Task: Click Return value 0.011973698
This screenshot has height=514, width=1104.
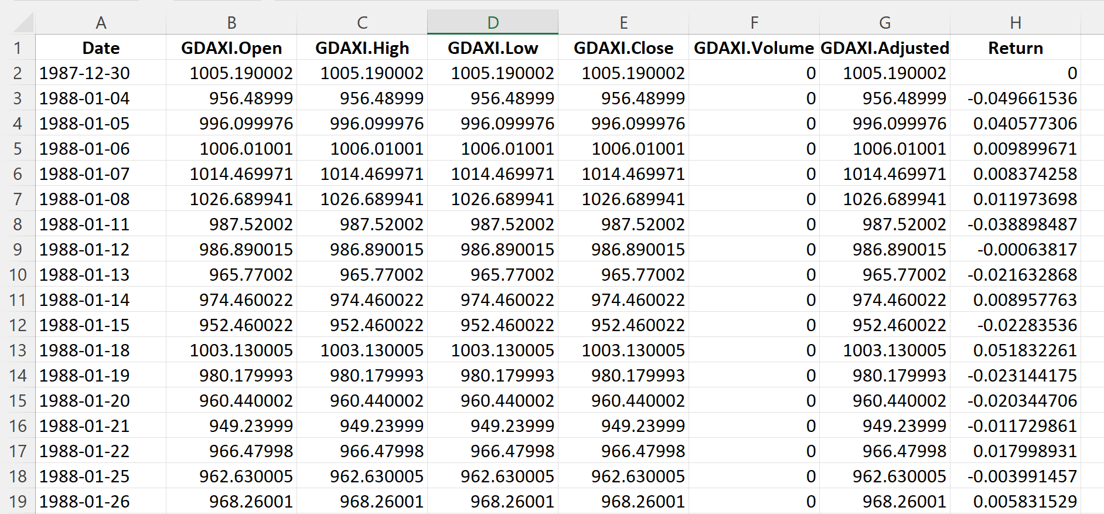Action: click(x=1016, y=199)
